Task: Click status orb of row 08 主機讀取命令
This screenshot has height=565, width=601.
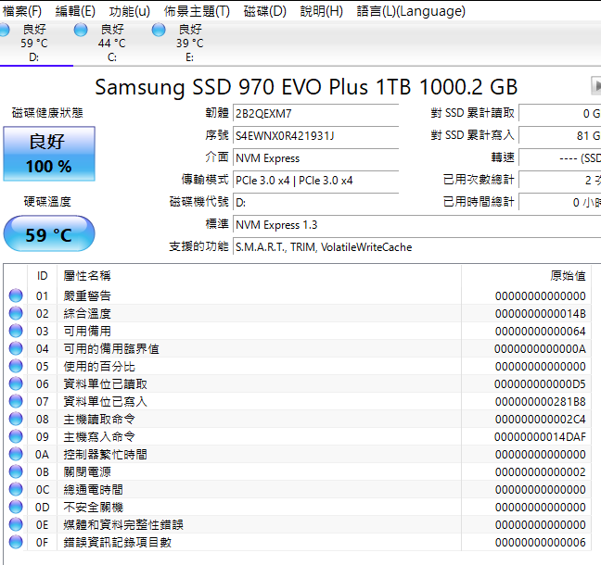Action: click(x=16, y=419)
